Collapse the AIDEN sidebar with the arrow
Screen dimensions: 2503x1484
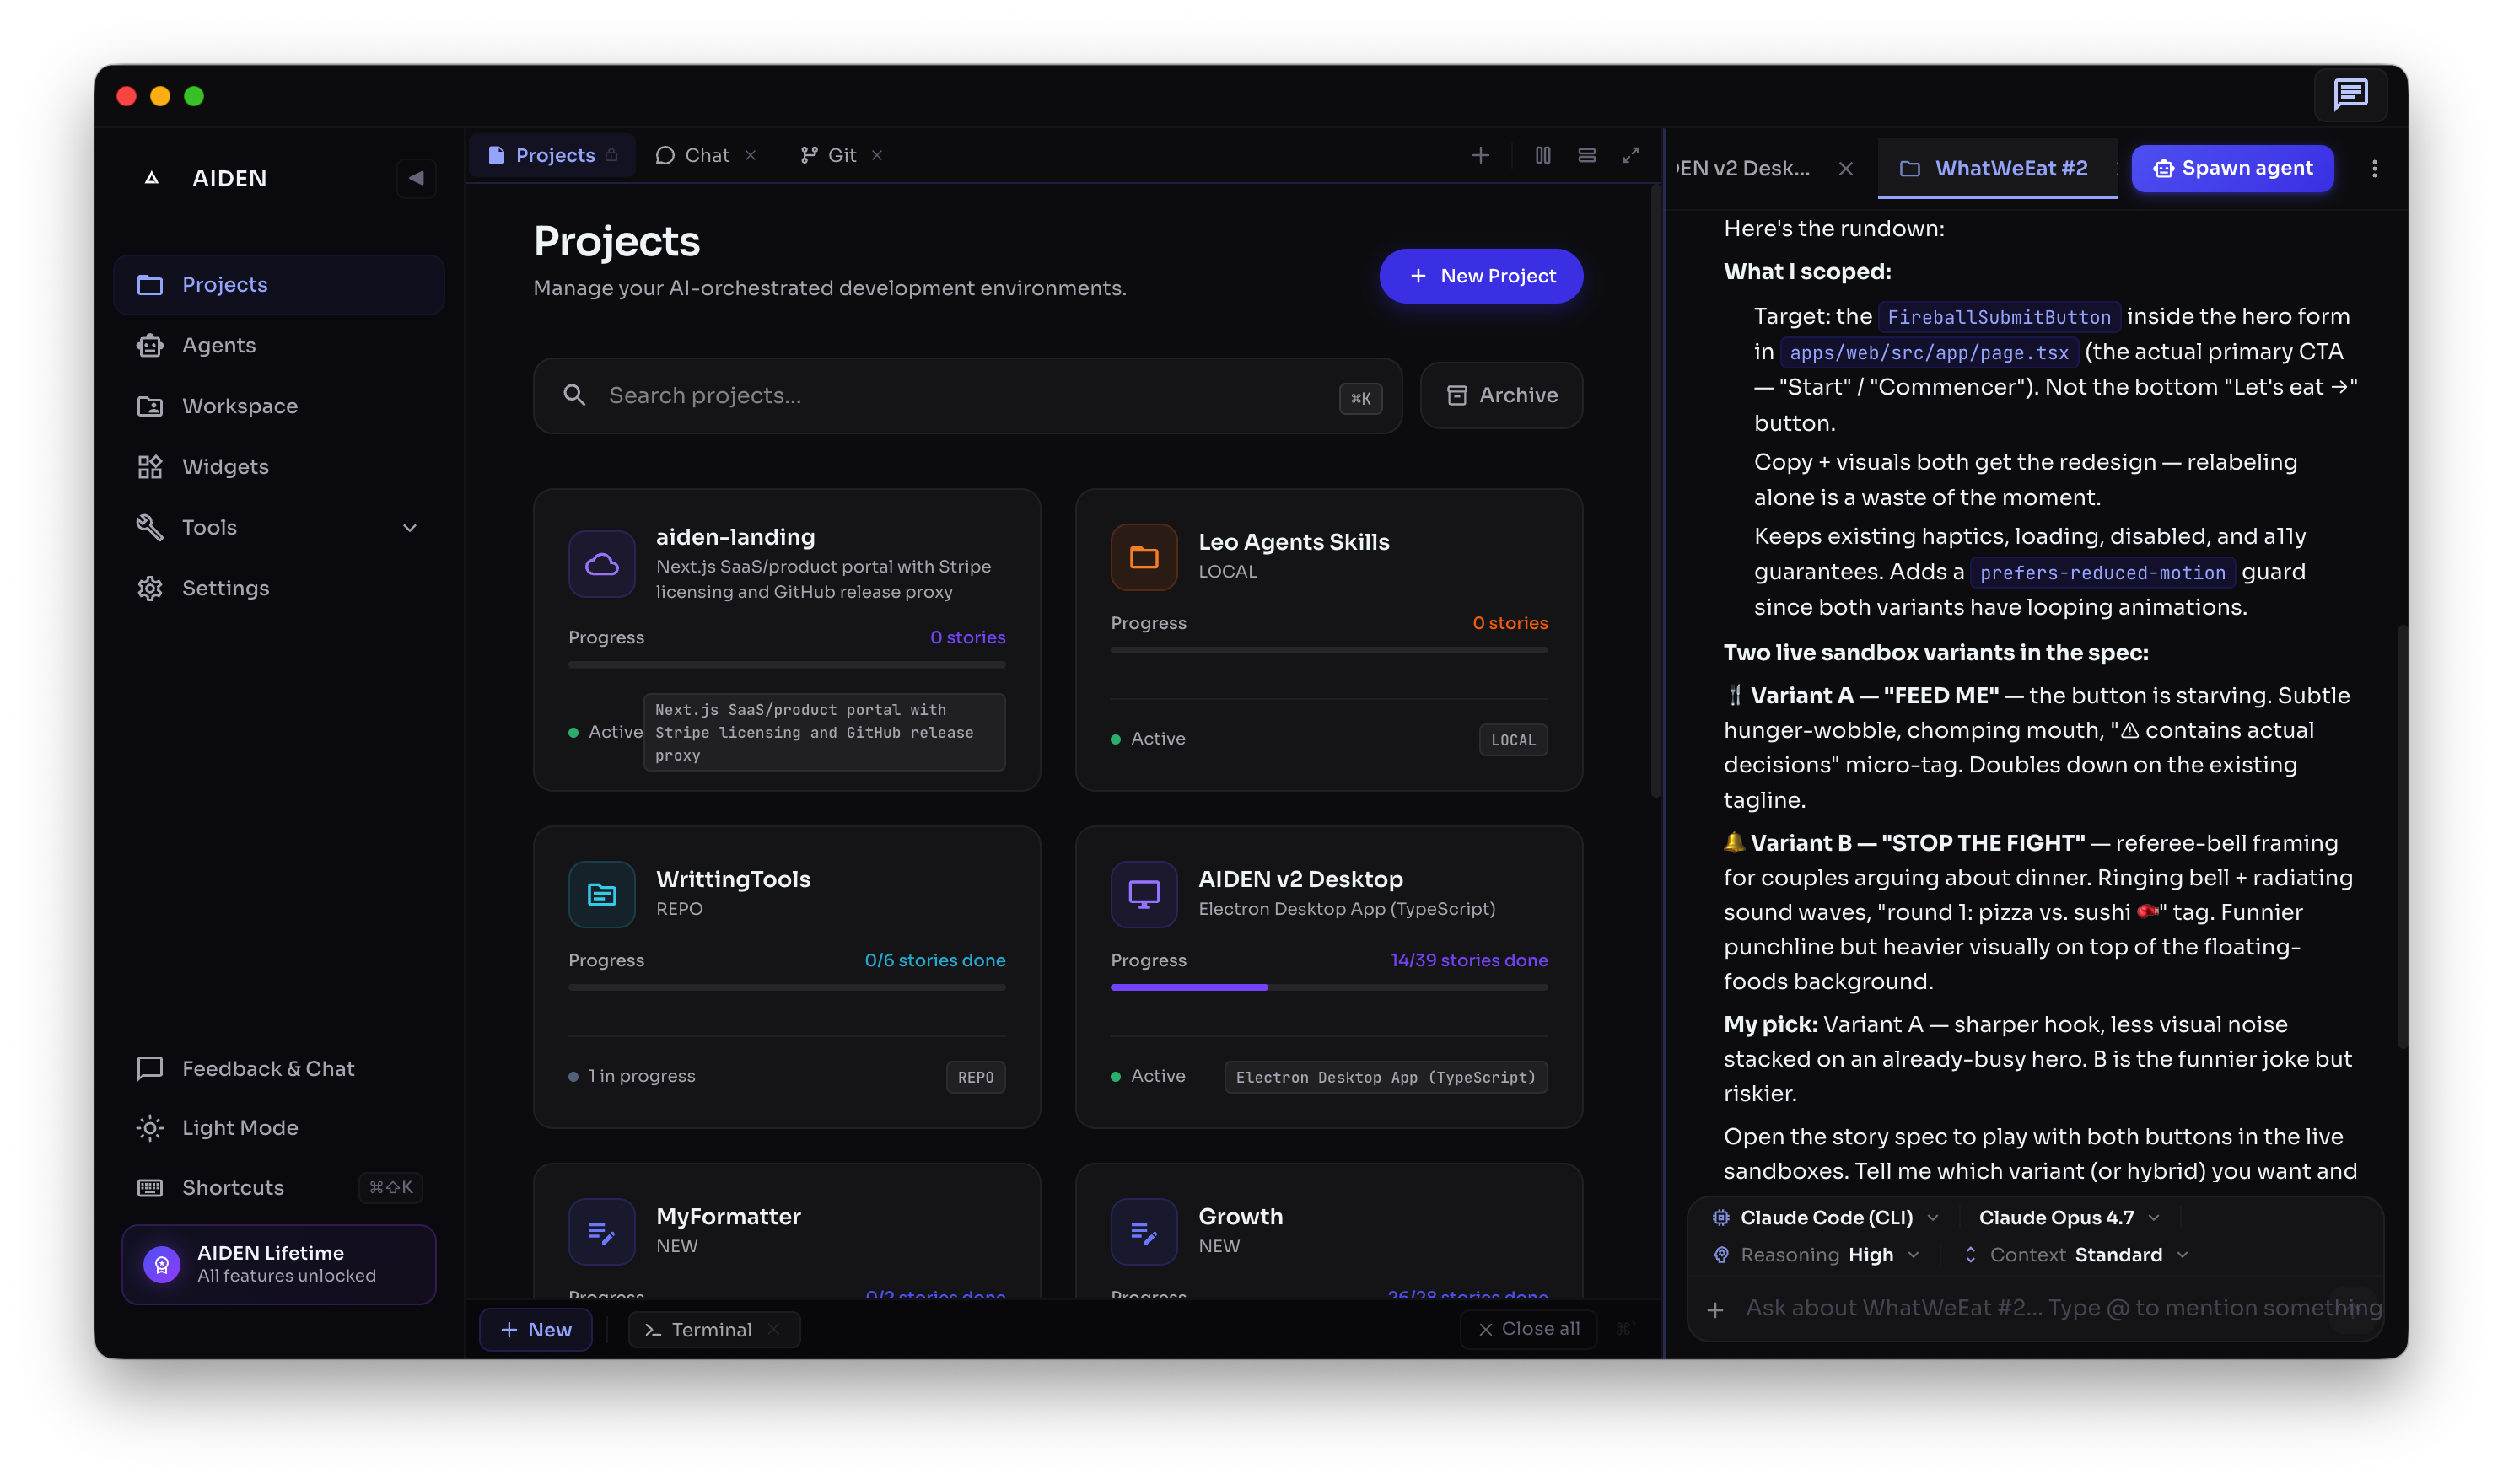click(x=416, y=178)
